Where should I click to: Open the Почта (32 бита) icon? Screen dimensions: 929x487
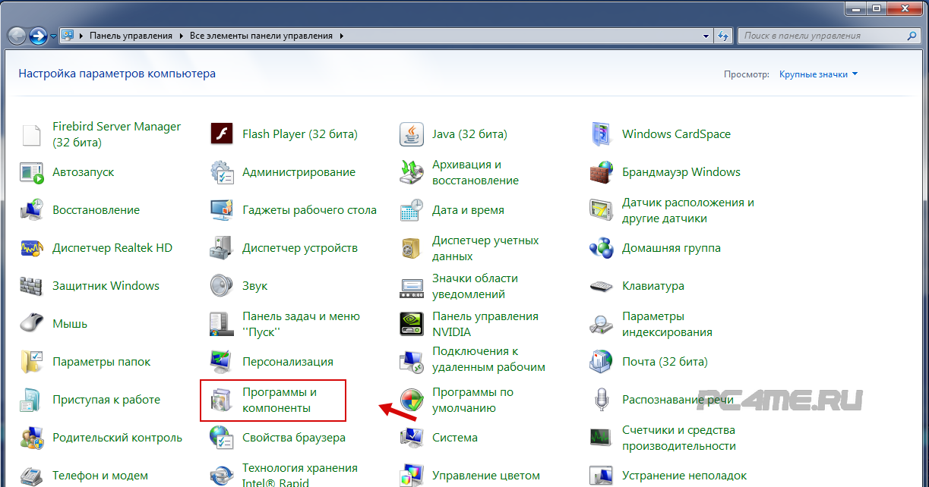(x=601, y=362)
